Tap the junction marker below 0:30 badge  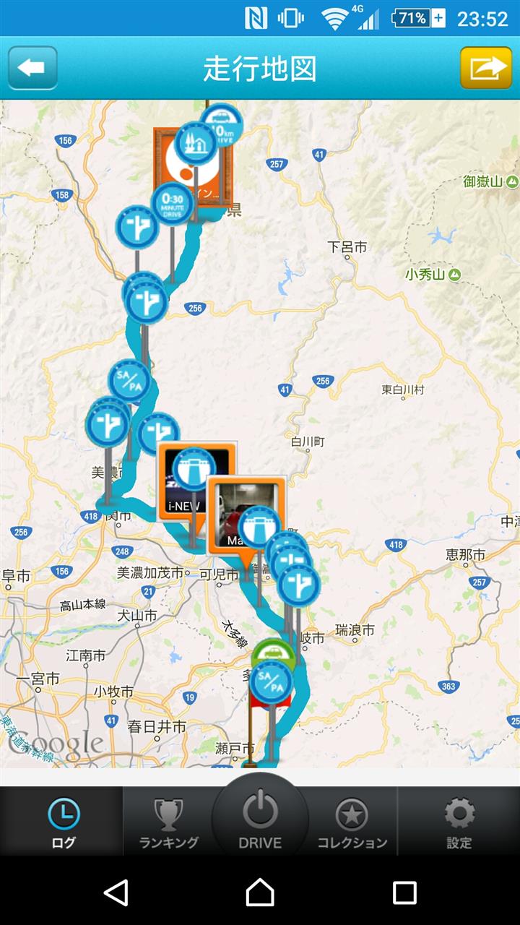point(137,227)
